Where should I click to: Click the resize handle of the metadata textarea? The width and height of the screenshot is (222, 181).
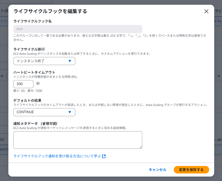[x=141, y=147]
